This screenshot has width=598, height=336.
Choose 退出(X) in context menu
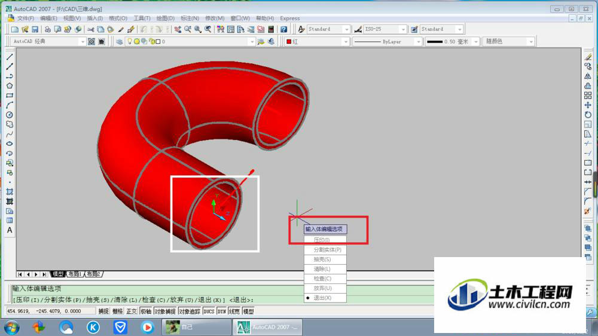(325, 298)
